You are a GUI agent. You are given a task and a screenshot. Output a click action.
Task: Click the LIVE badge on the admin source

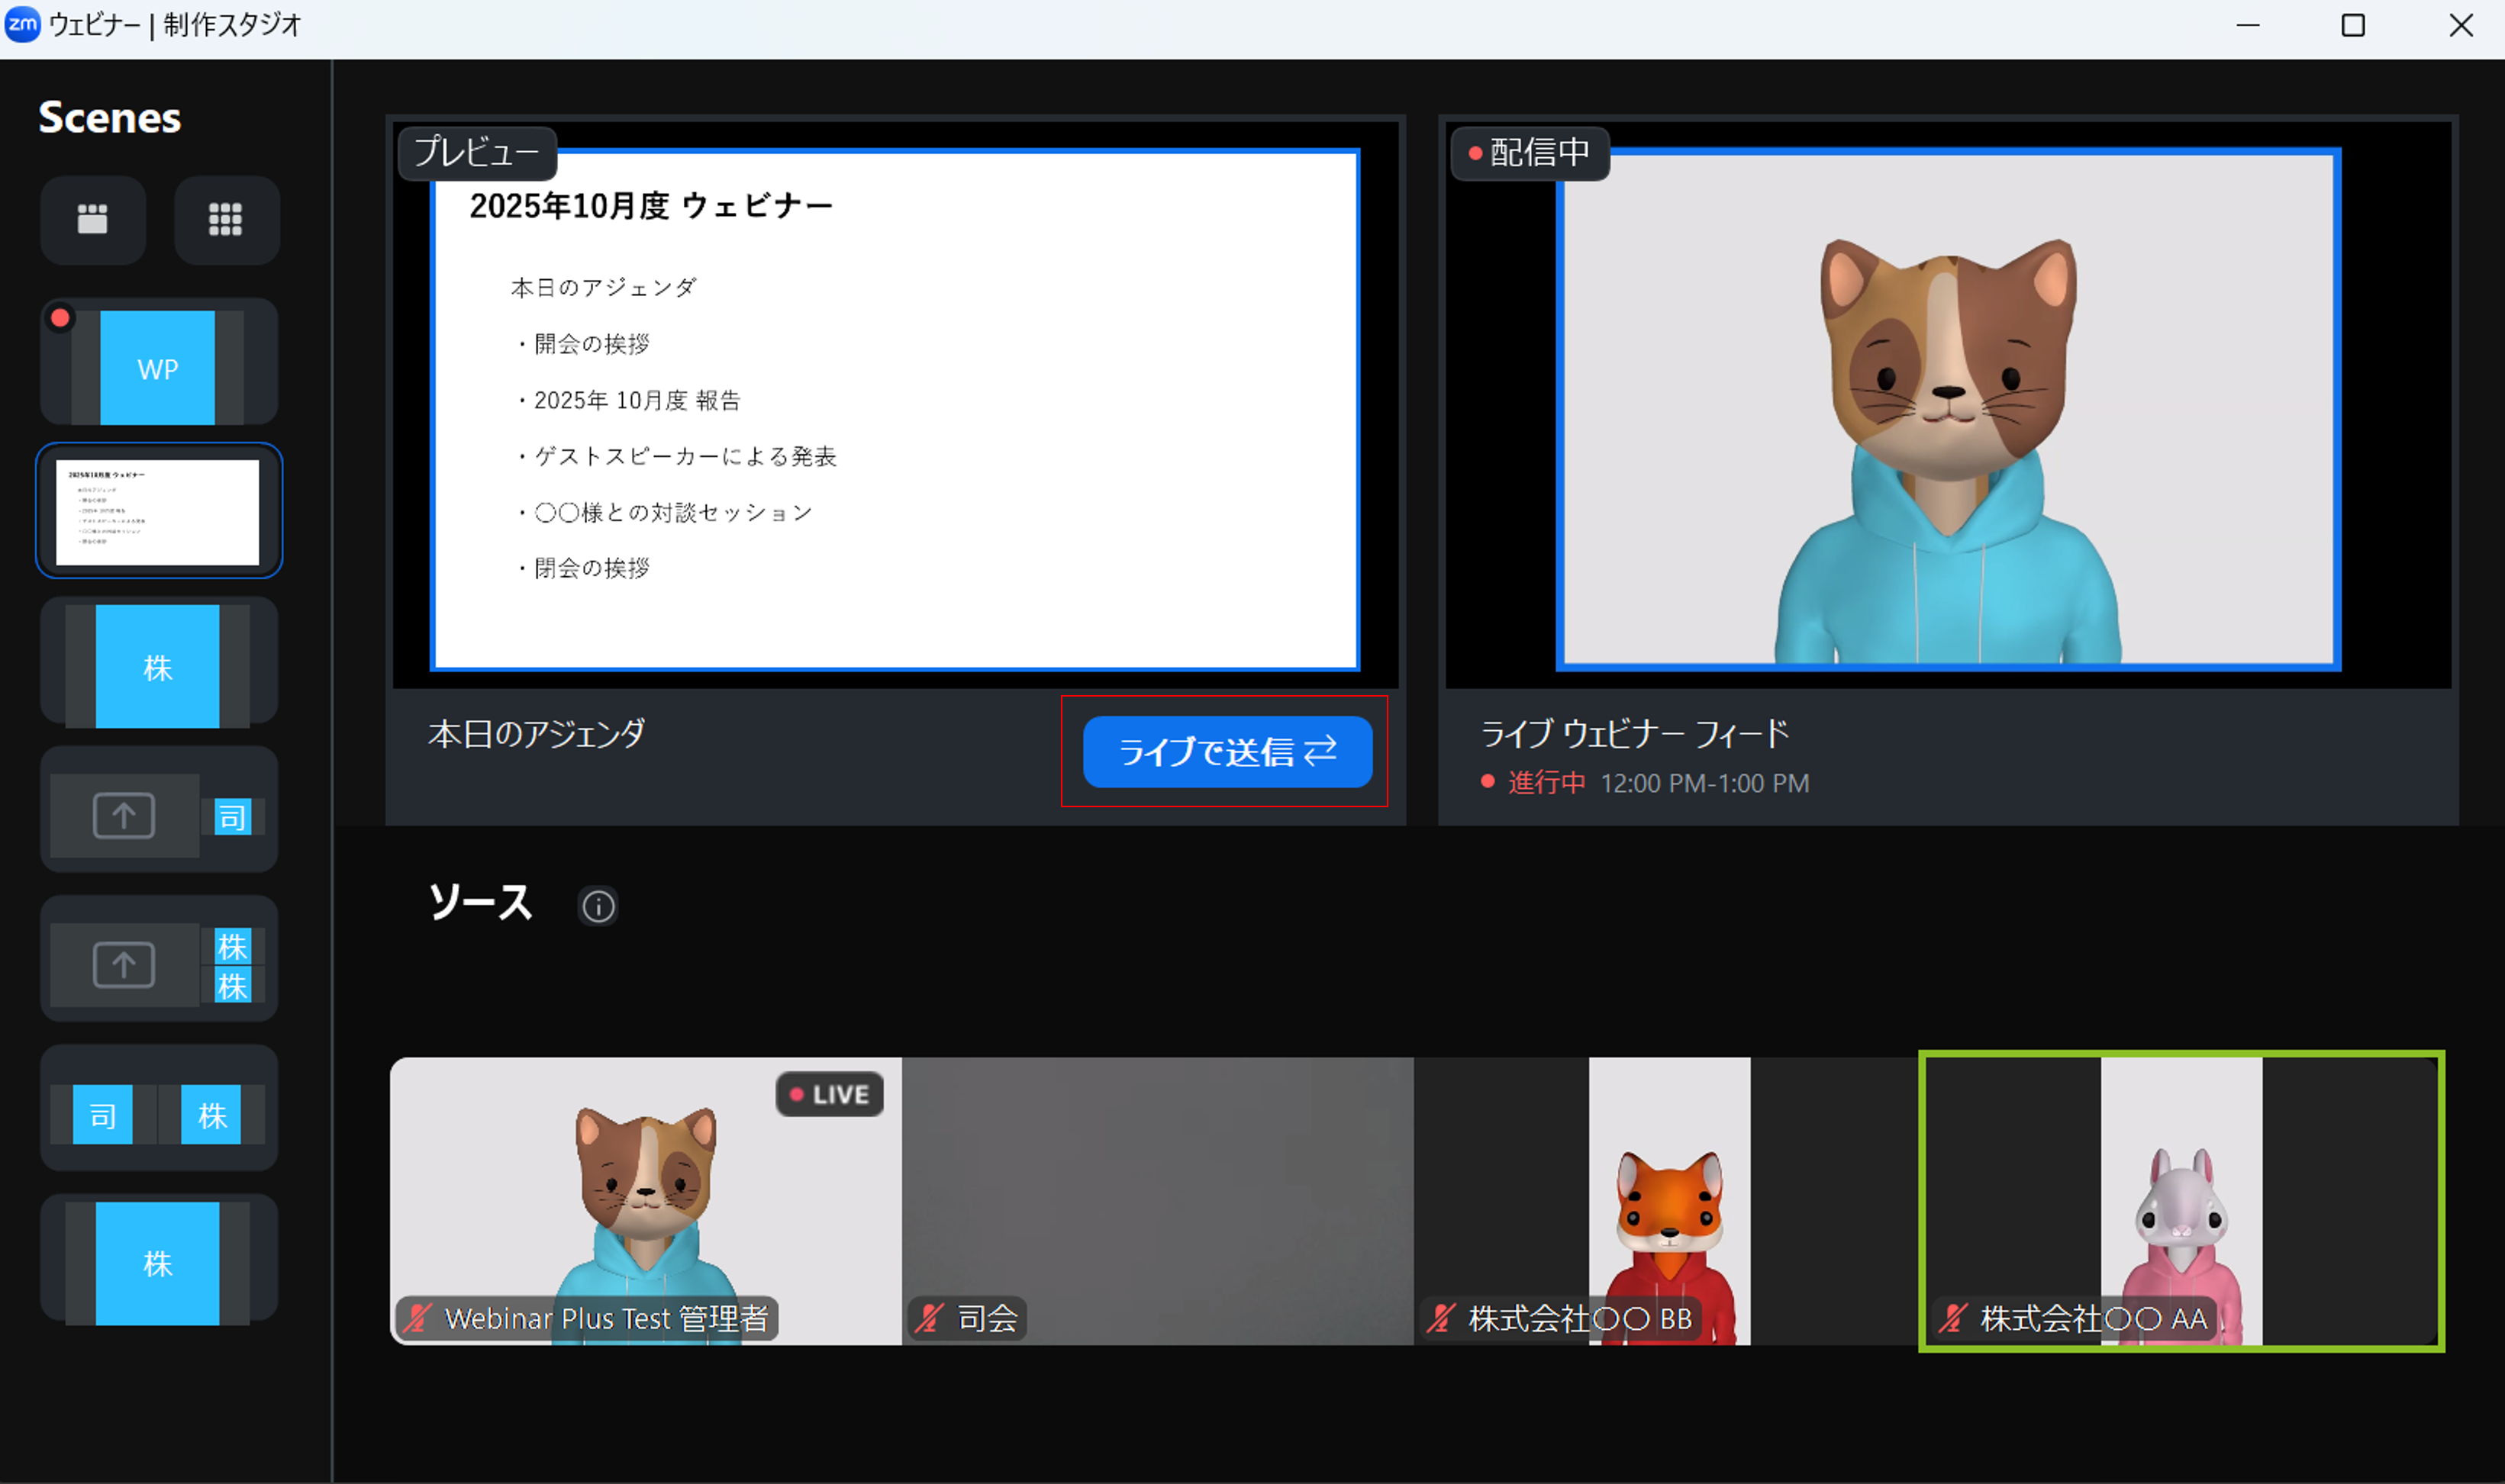(830, 1094)
